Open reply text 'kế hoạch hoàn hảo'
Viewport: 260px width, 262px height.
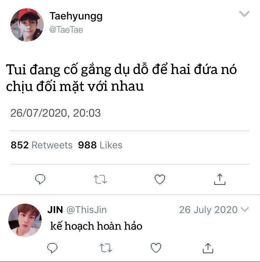pos(96,226)
